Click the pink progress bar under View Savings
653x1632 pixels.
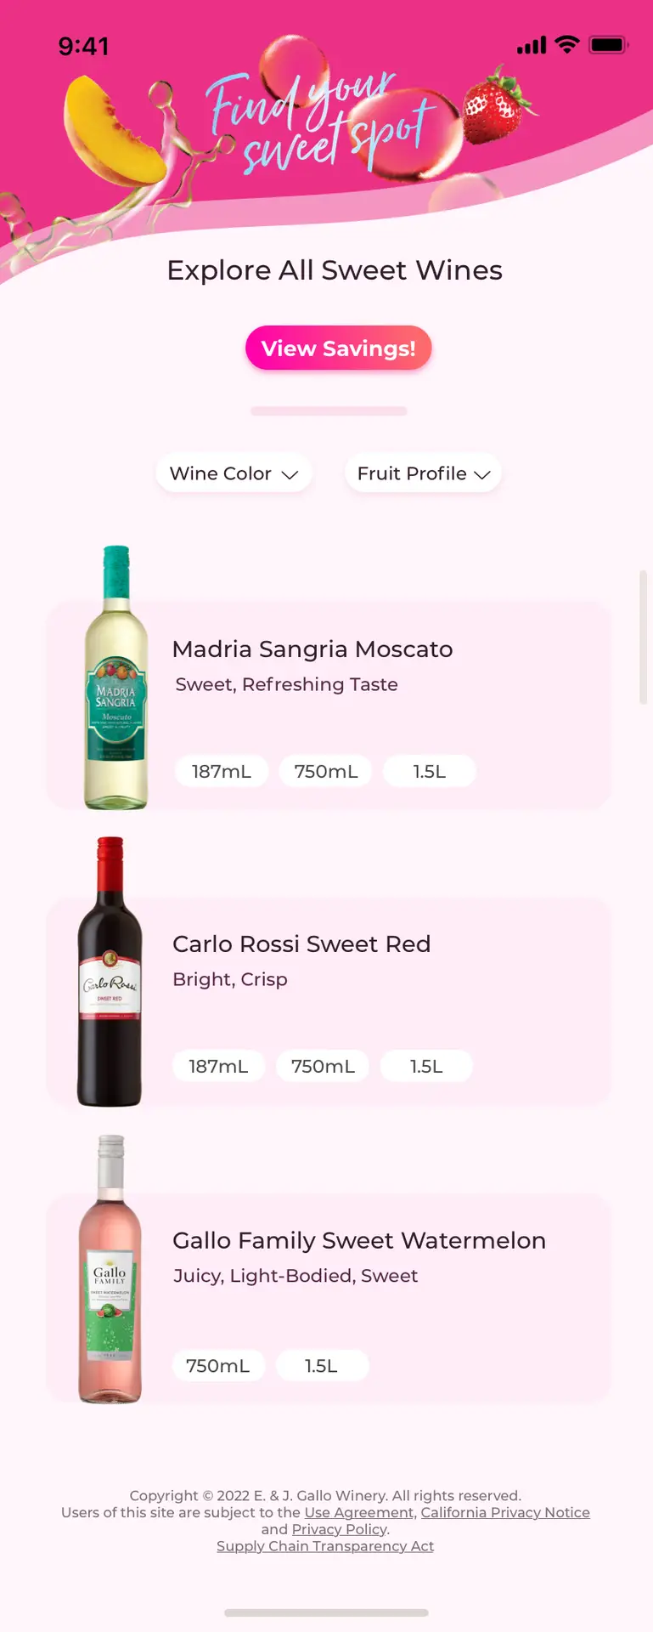click(329, 411)
